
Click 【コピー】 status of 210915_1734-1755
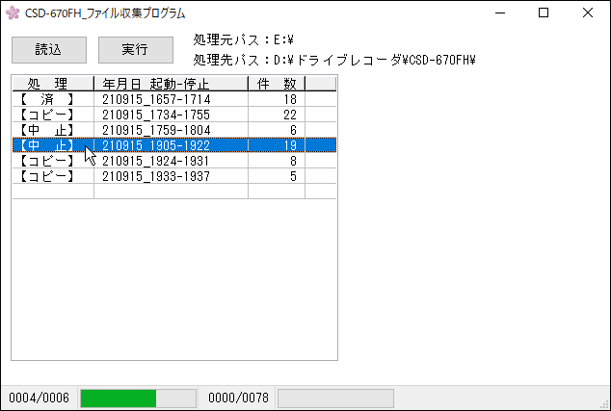pos(47,115)
